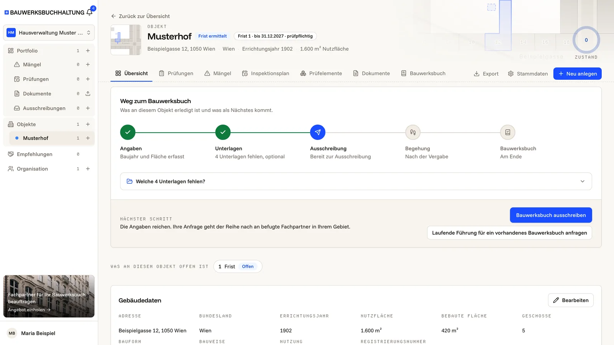Image resolution: width=614 pixels, height=345 pixels.
Task: Open the notifications bell
Action: point(90,12)
